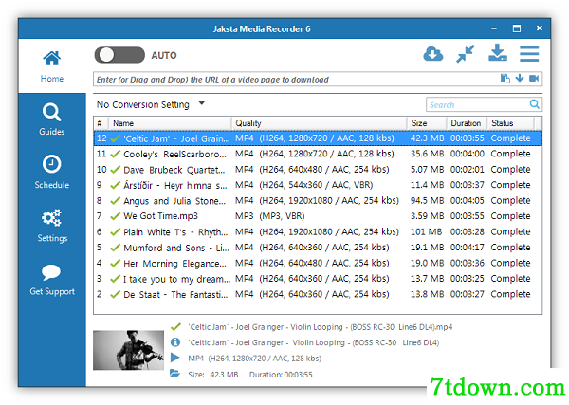
Task: Click the 00:02:01 duration cell
Action: pyautogui.click(x=467, y=170)
